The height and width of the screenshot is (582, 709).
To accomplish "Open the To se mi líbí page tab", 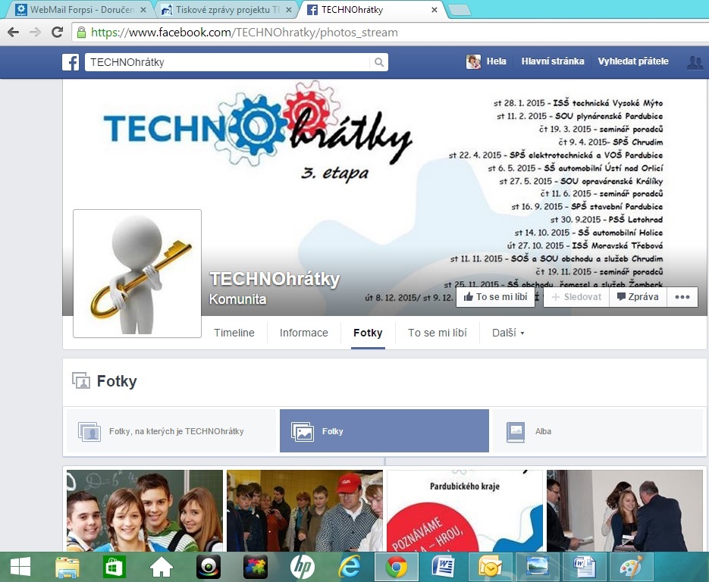I will point(438,333).
